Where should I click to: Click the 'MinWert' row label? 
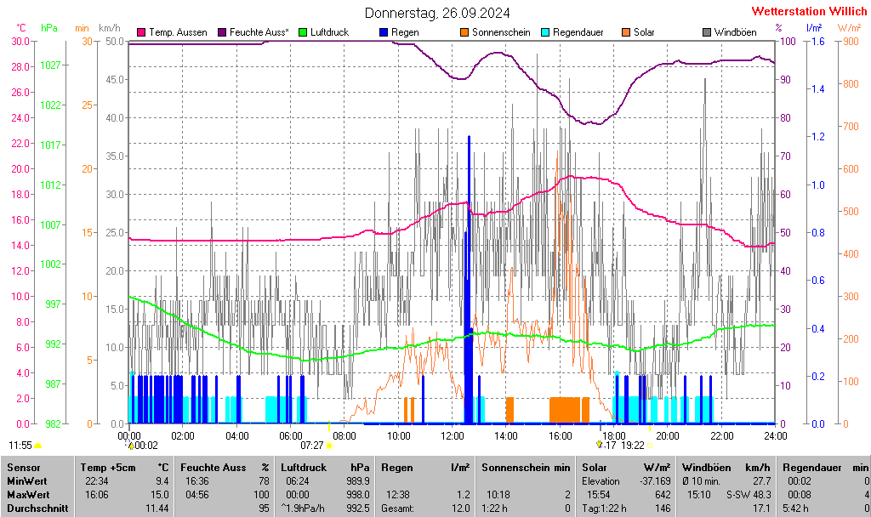[27, 481]
